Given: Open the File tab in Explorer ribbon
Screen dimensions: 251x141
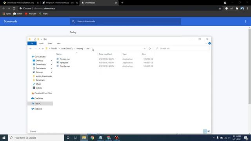Looking at the screenshot, I should coord(32,43).
